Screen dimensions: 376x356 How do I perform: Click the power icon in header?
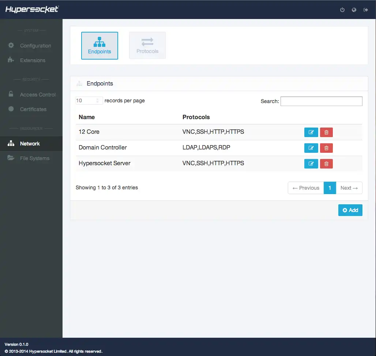(x=342, y=10)
